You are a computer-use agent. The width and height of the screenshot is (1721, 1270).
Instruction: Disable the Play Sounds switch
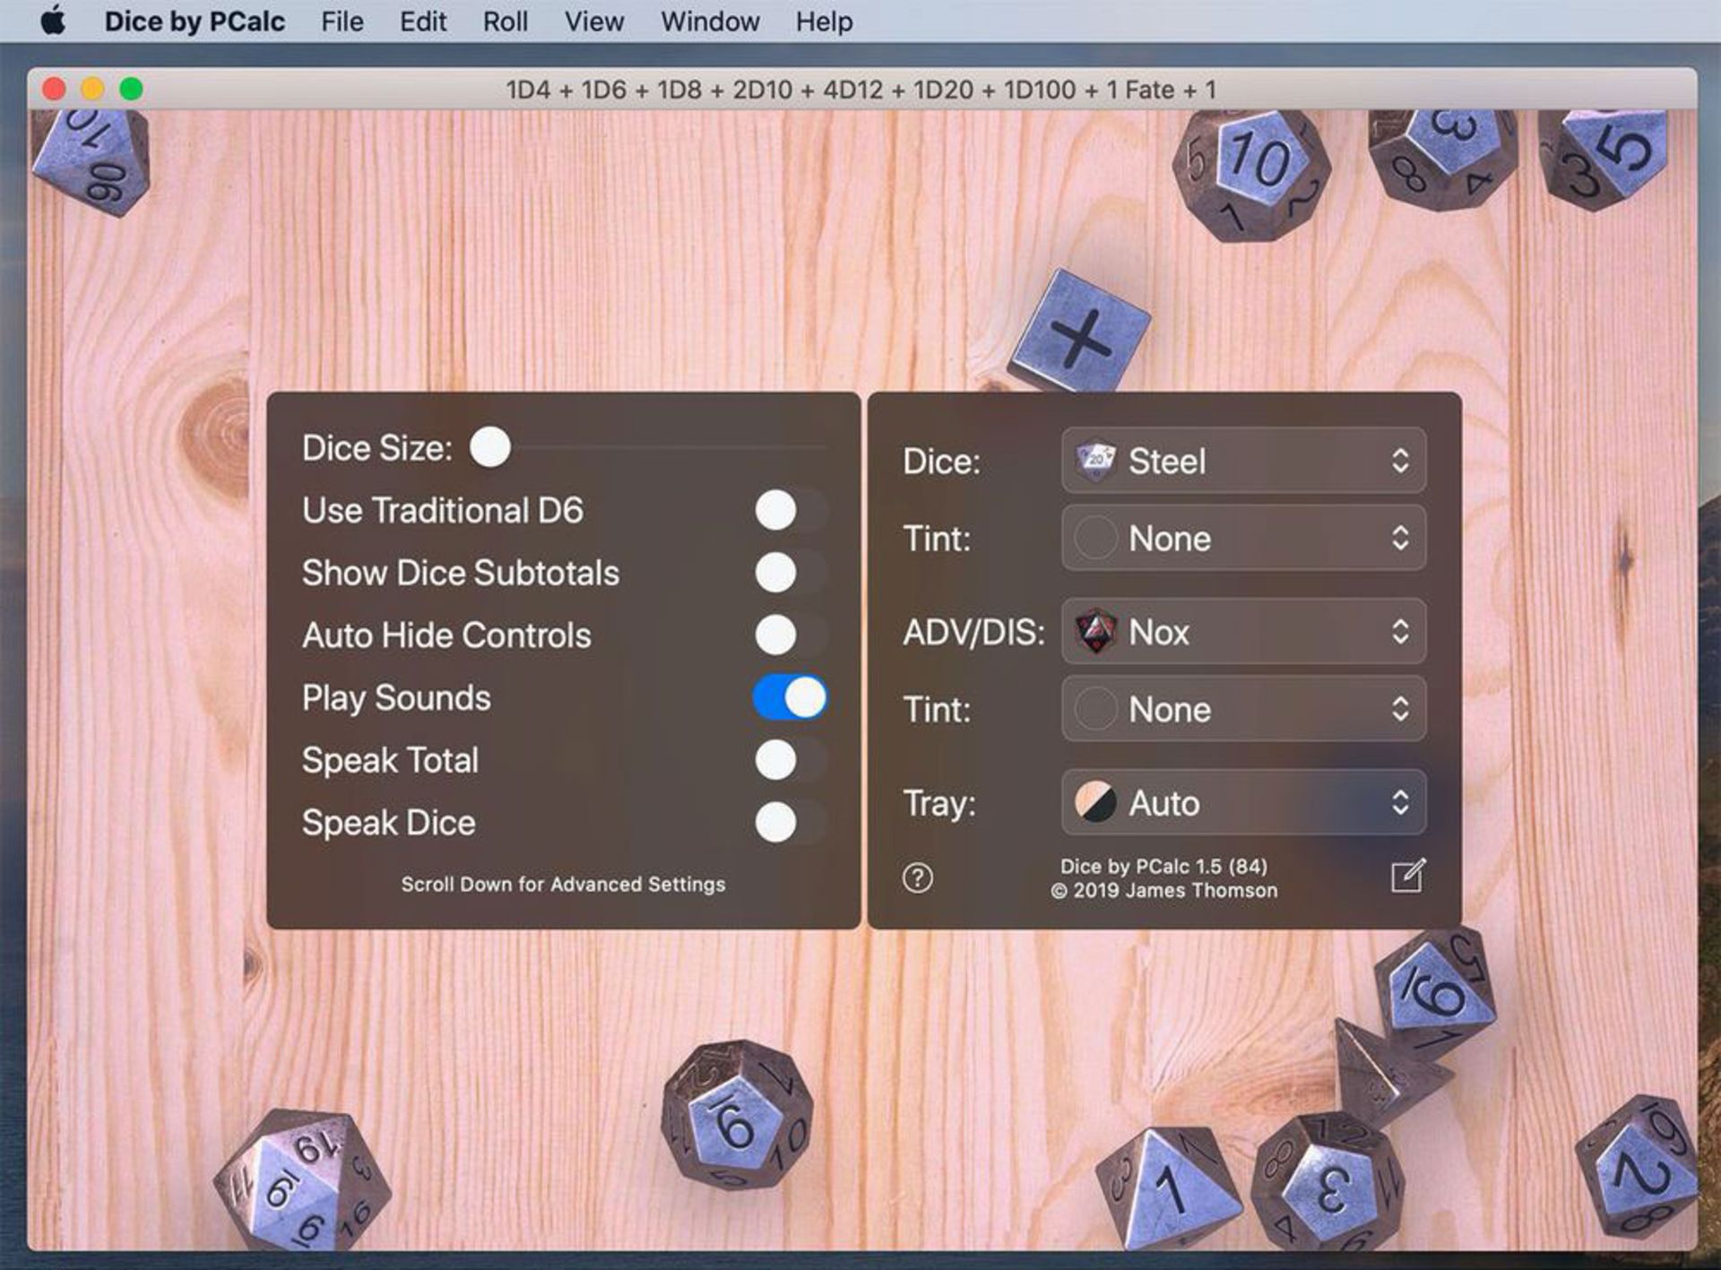790,697
